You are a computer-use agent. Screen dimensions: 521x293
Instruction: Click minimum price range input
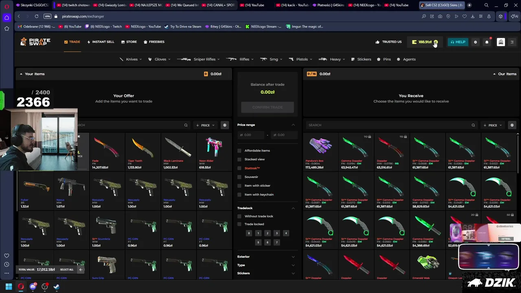[x=250, y=135]
